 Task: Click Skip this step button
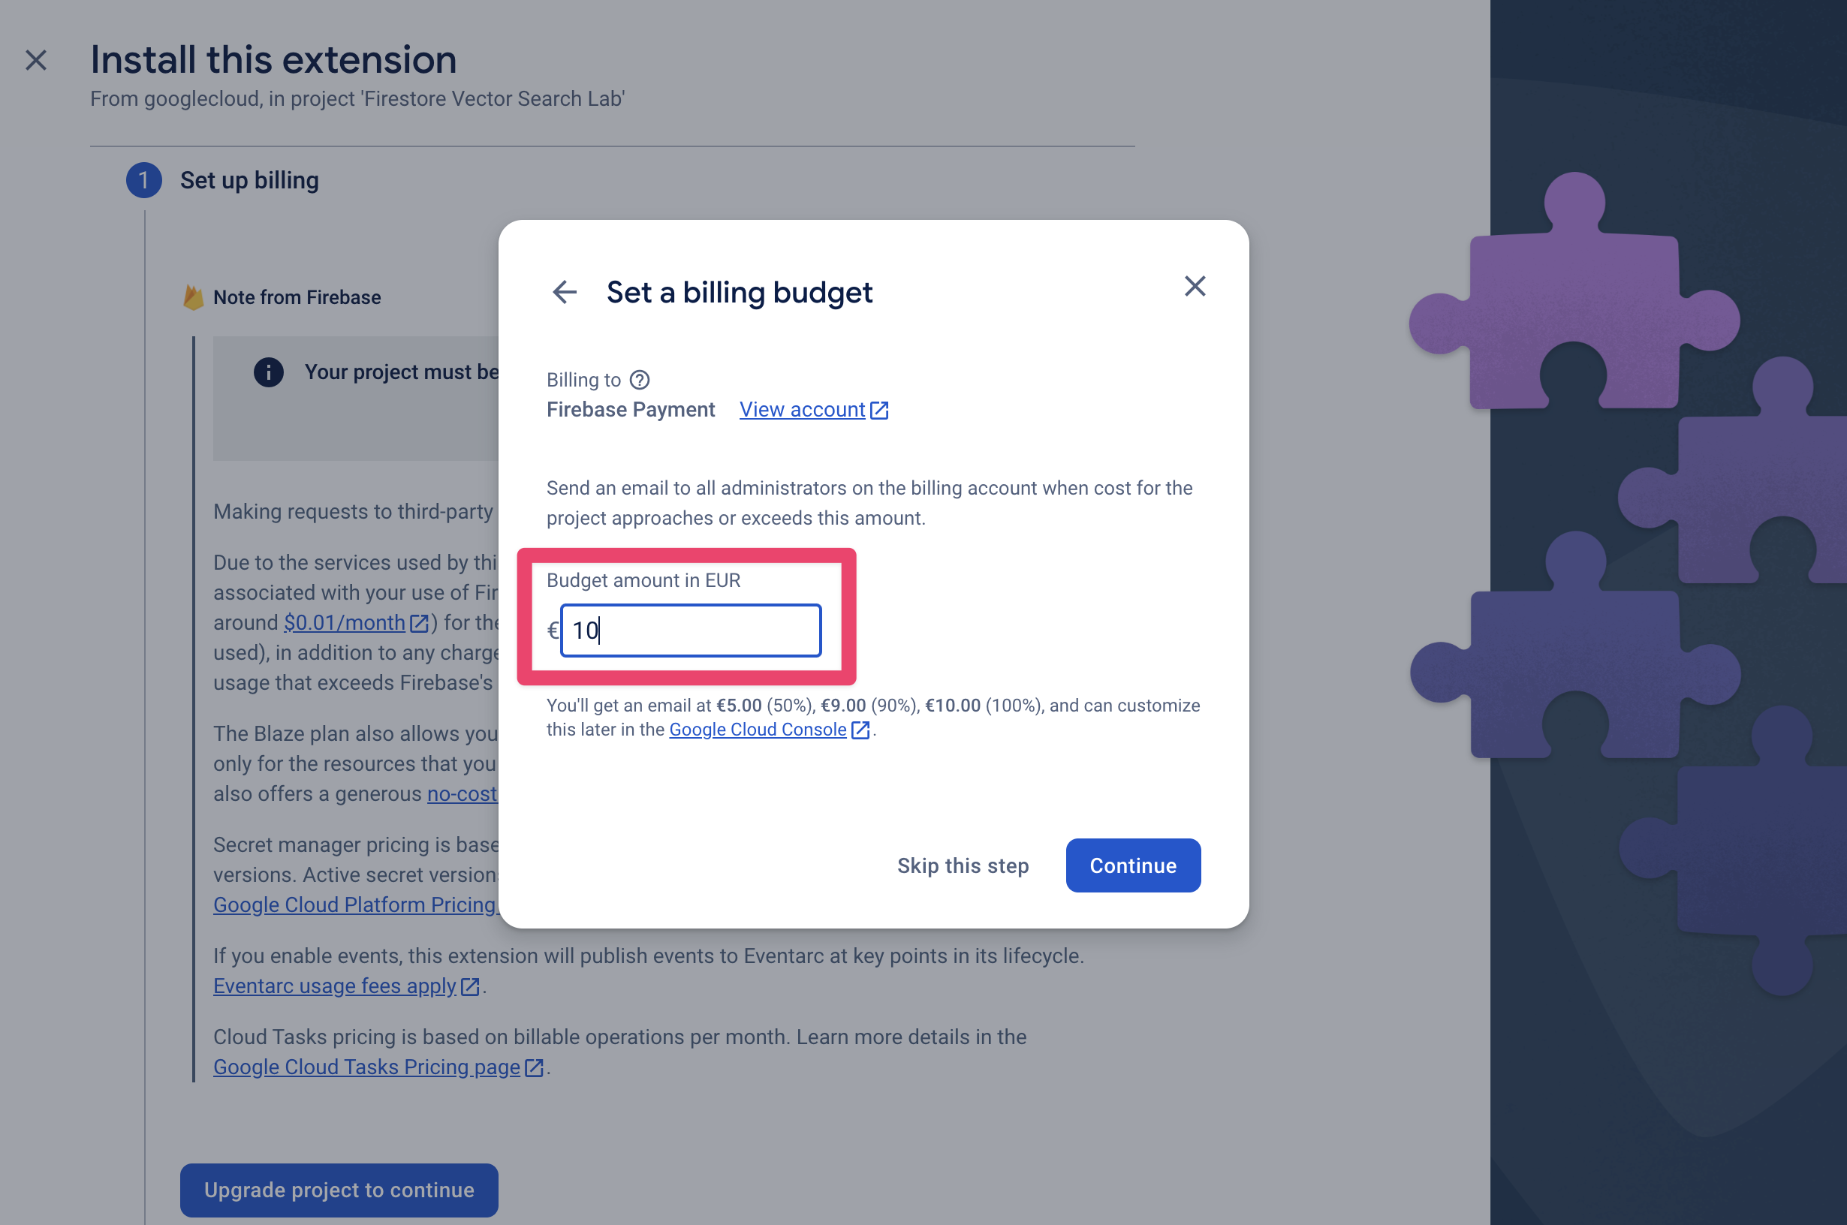point(963,865)
